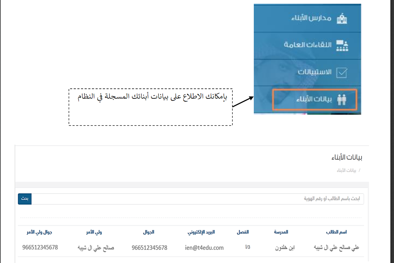Click the blue بحث search button

(x=25, y=199)
